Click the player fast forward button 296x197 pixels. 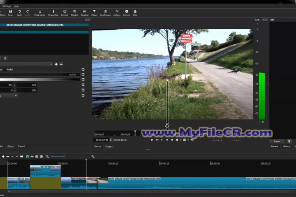tap(167, 140)
